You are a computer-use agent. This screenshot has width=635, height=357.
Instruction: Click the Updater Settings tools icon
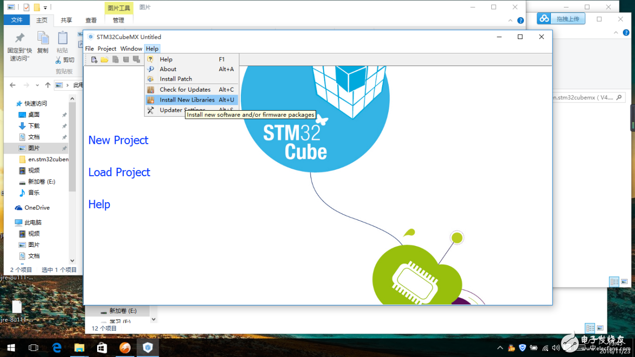click(150, 110)
